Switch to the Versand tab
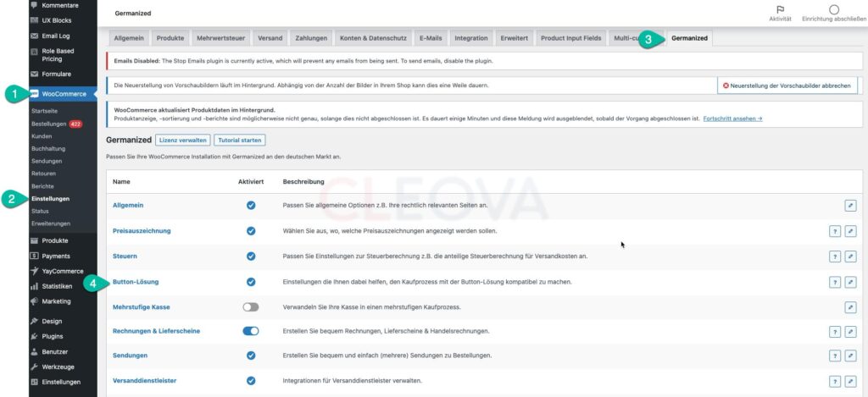Image resolution: width=868 pixels, height=397 pixels. point(270,38)
